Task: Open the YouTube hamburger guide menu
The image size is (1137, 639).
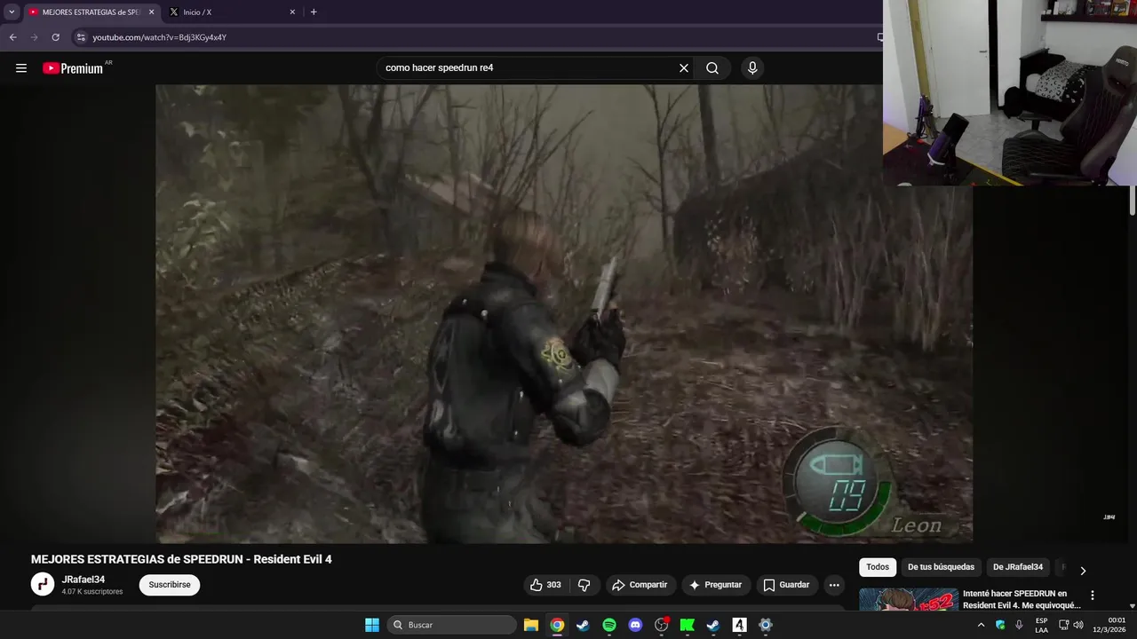Action: (x=21, y=68)
